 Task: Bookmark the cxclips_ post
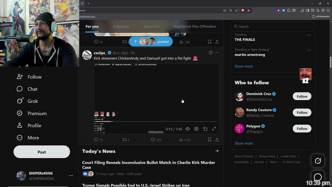point(210,140)
